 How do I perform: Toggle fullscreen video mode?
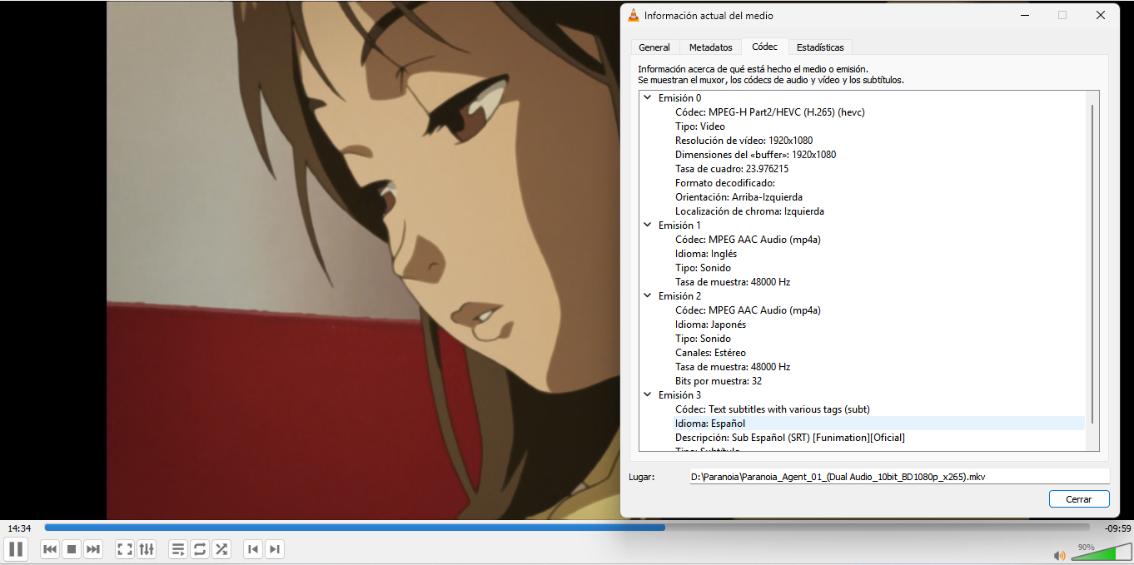point(125,549)
